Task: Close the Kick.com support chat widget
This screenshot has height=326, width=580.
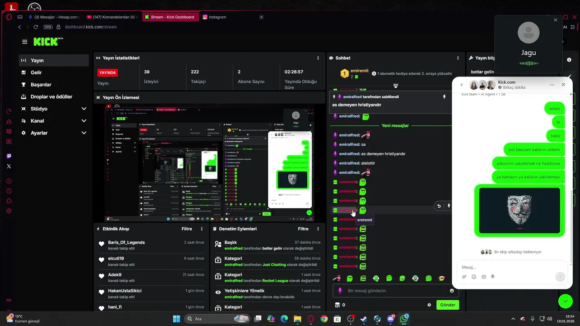Action: click(x=563, y=85)
